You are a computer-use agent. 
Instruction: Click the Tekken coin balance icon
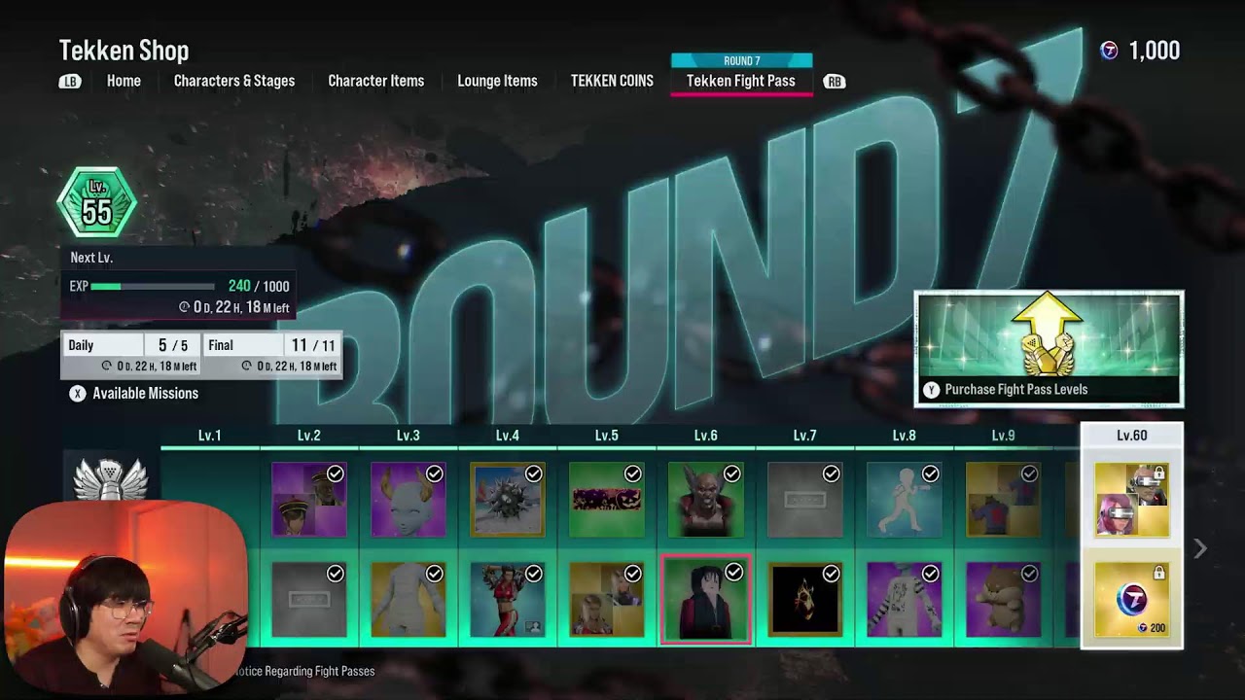[1109, 51]
